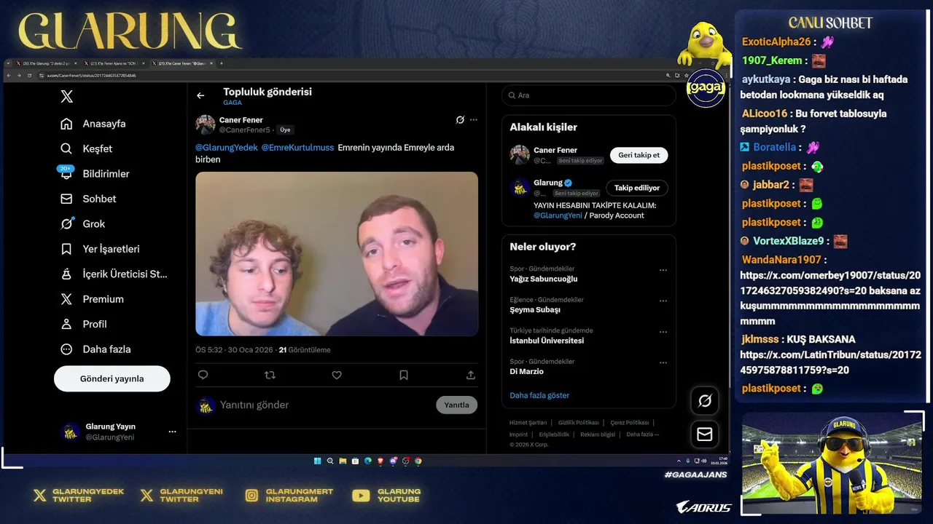Image resolution: width=933 pixels, height=524 pixels.
Task: Open File Explorer from the taskbar
Action: point(343,461)
